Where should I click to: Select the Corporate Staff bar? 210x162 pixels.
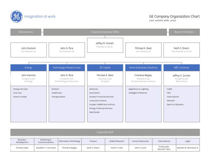click(105, 132)
